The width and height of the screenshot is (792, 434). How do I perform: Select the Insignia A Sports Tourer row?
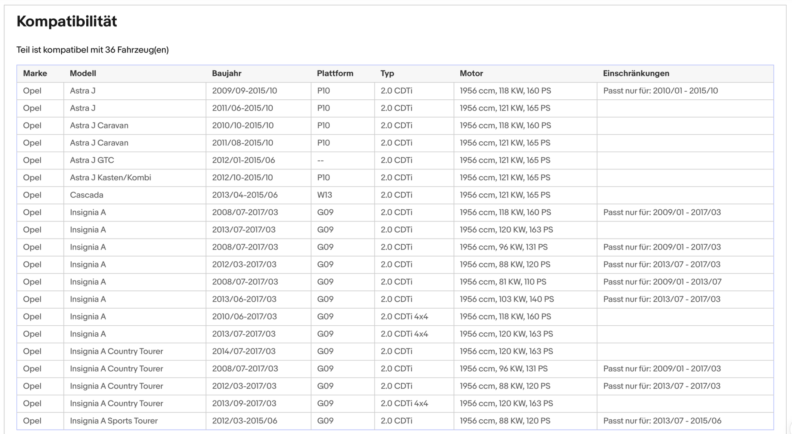pos(395,421)
